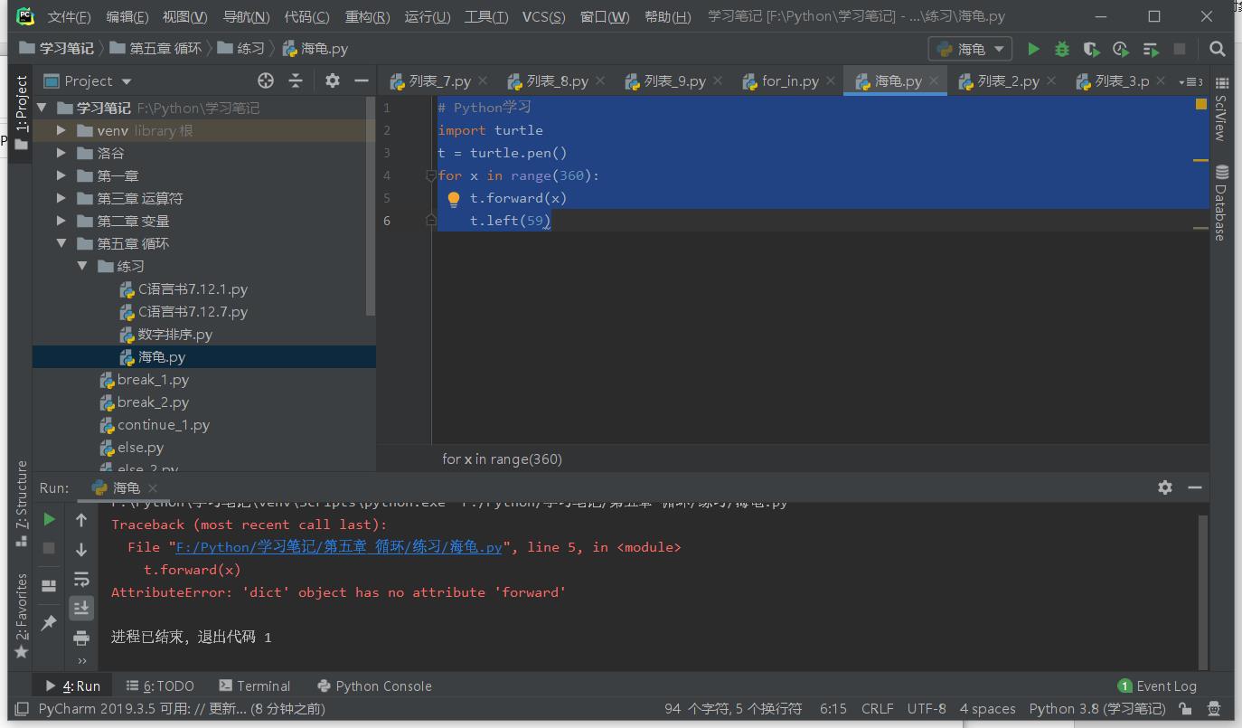Expand the 第三章 运算符 folder
The image size is (1242, 728).
tap(61, 198)
